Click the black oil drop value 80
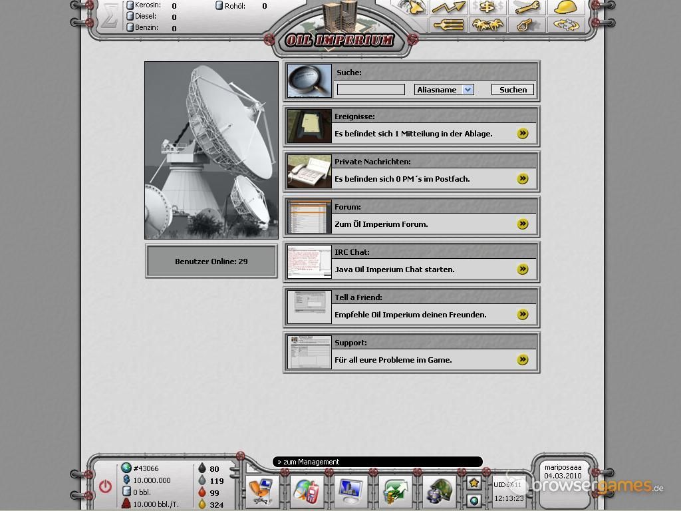This screenshot has width=681, height=511. click(214, 469)
